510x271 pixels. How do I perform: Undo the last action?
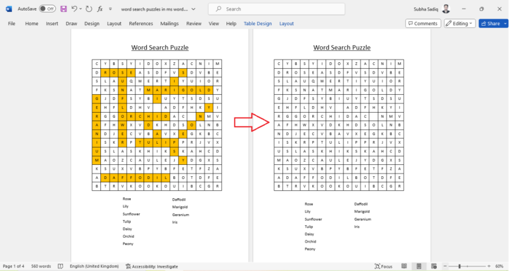[74, 9]
